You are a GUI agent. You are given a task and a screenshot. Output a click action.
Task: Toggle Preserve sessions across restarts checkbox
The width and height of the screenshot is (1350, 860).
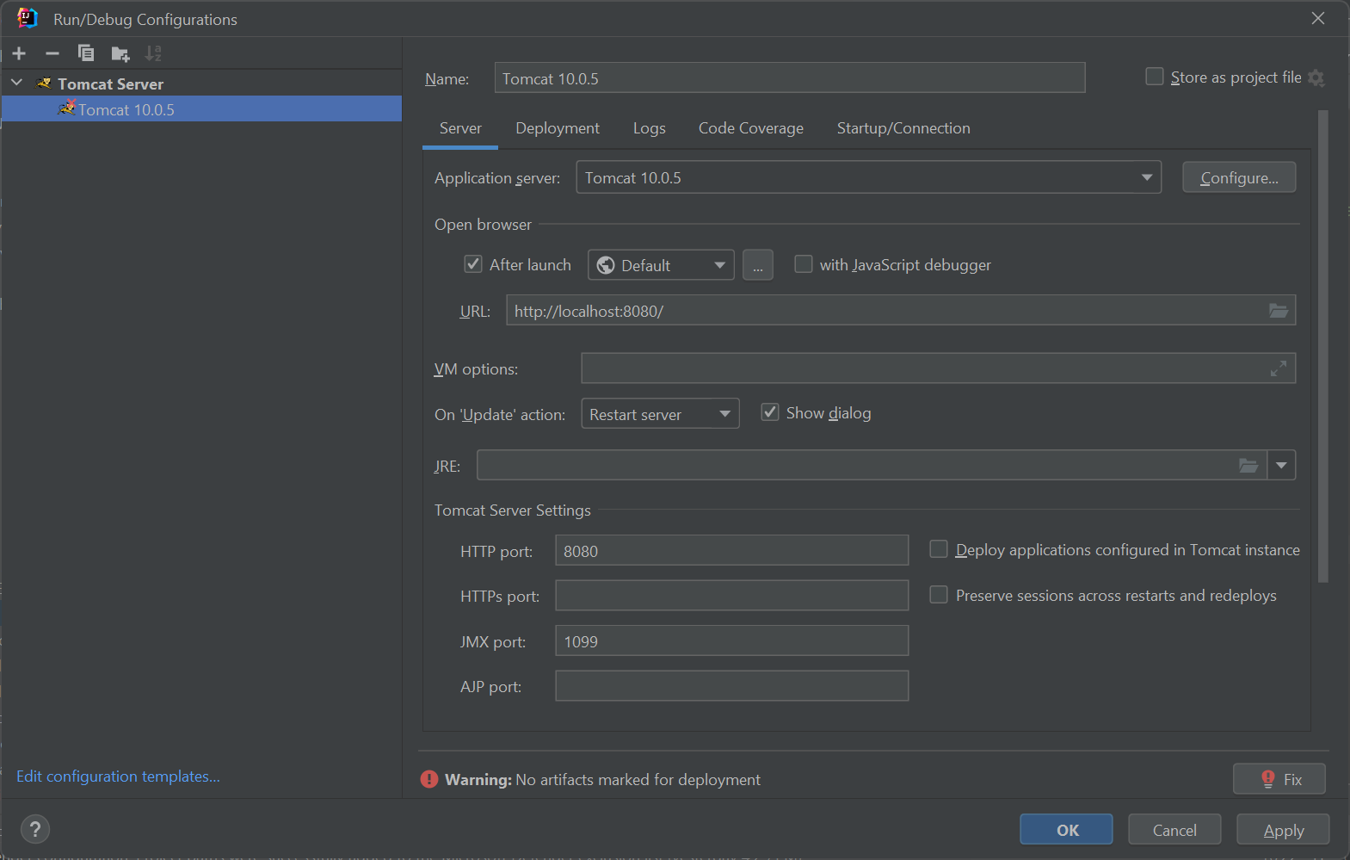coord(939,595)
